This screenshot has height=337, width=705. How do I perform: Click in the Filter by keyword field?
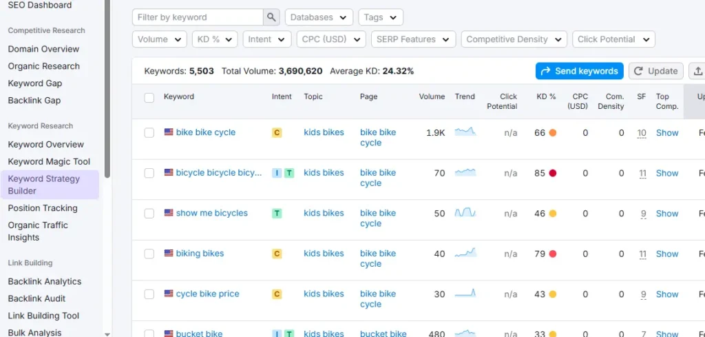(x=198, y=17)
